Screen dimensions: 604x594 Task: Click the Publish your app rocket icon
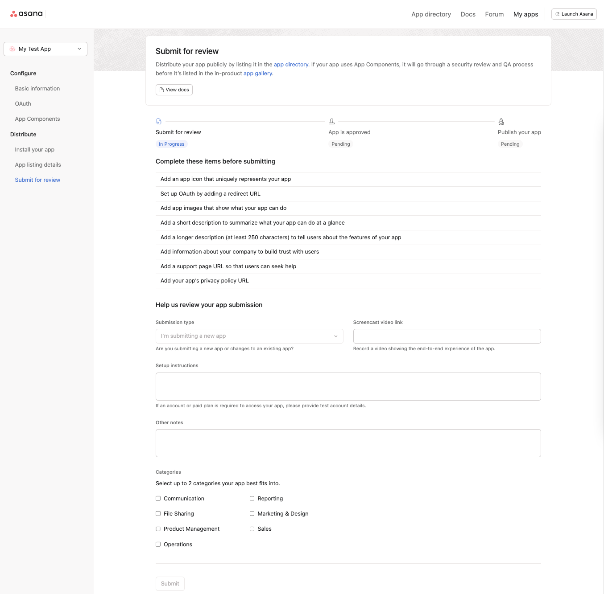click(x=501, y=122)
